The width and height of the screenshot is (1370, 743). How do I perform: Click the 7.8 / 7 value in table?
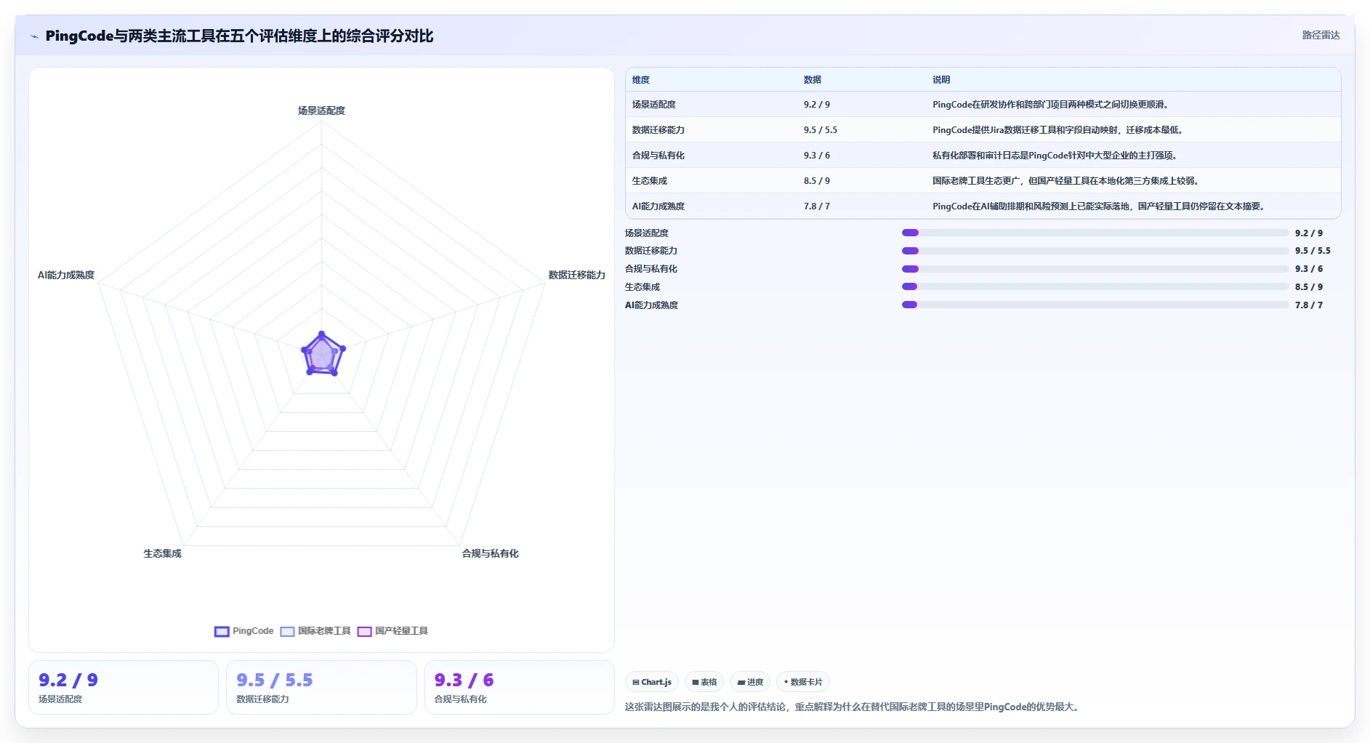817,206
